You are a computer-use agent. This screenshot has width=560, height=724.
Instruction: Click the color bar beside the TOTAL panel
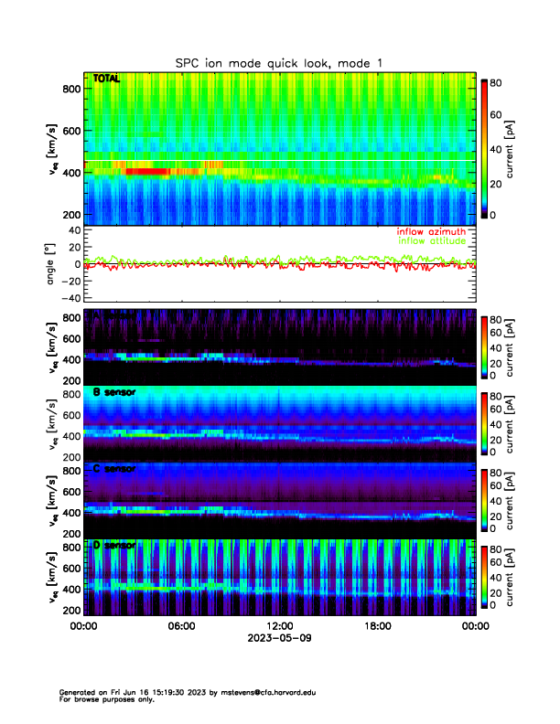[x=484, y=147]
